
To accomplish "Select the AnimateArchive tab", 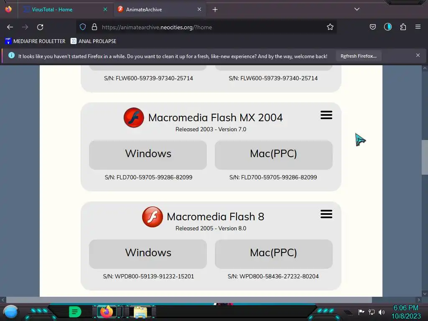I will pyautogui.click(x=159, y=9).
